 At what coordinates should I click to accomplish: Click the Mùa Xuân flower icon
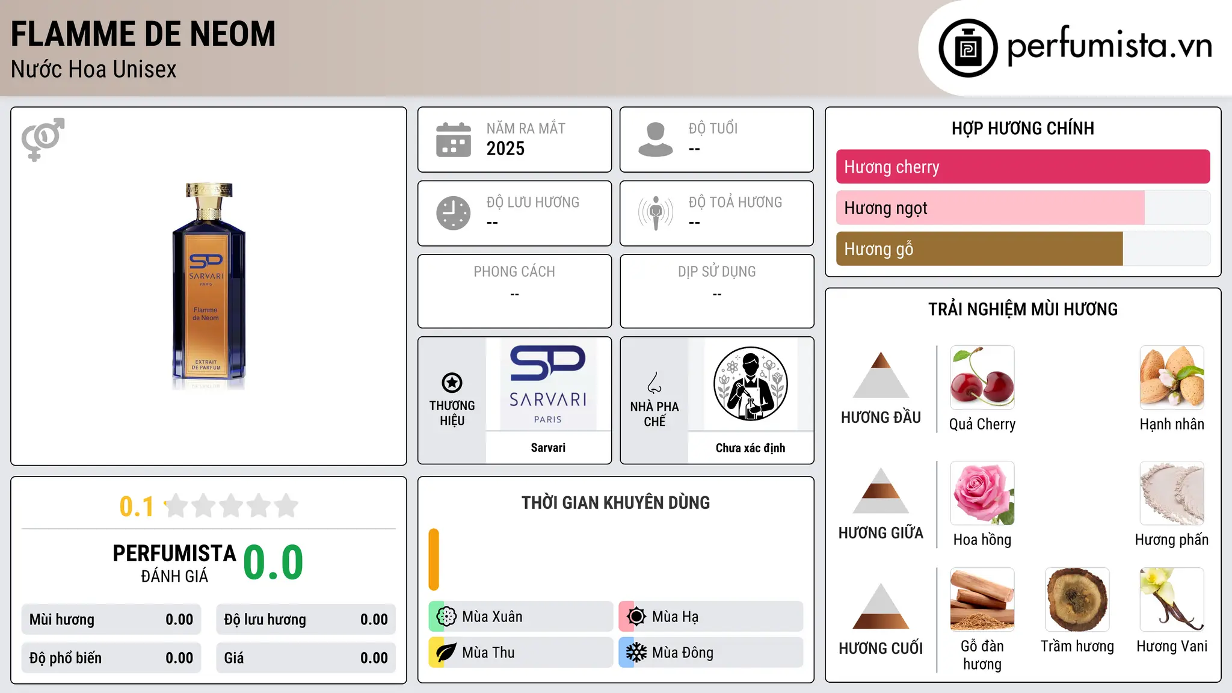[446, 617]
